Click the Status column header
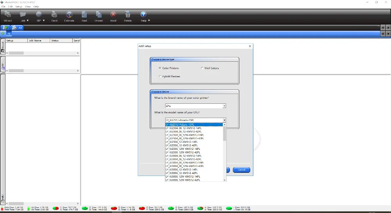391x213 pixels. (61, 40)
